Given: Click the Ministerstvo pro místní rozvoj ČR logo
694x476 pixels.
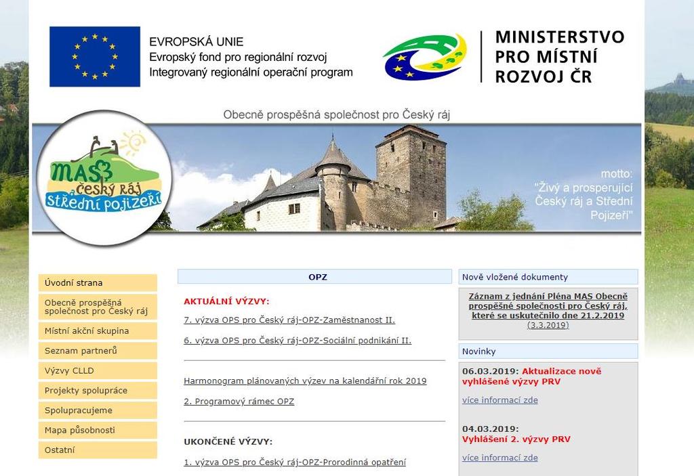Looking at the screenshot, I should (504, 57).
